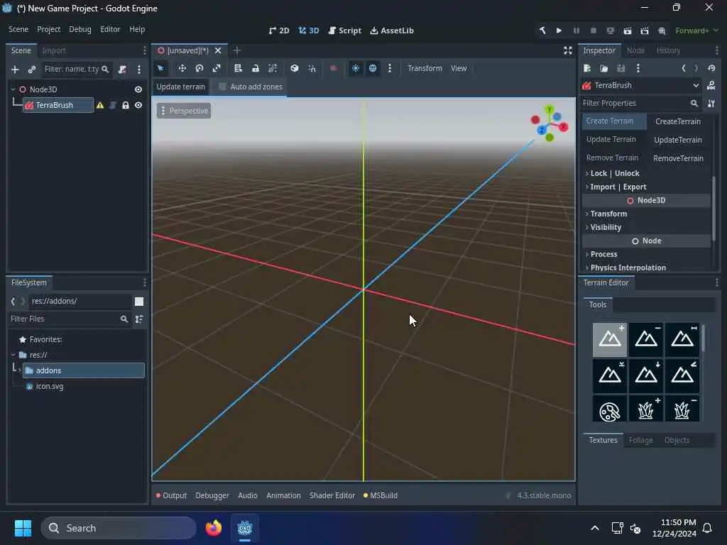Toggle FileSystem split mode square button

[139, 301]
